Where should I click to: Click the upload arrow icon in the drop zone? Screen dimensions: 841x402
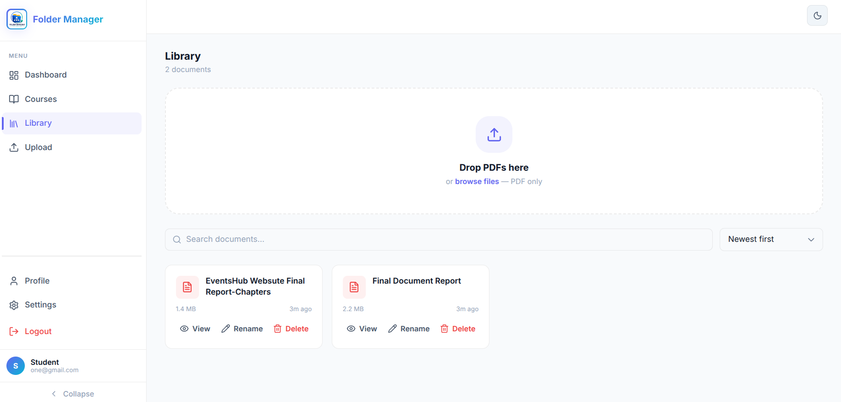pyautogui.click(x=494, y=134)
